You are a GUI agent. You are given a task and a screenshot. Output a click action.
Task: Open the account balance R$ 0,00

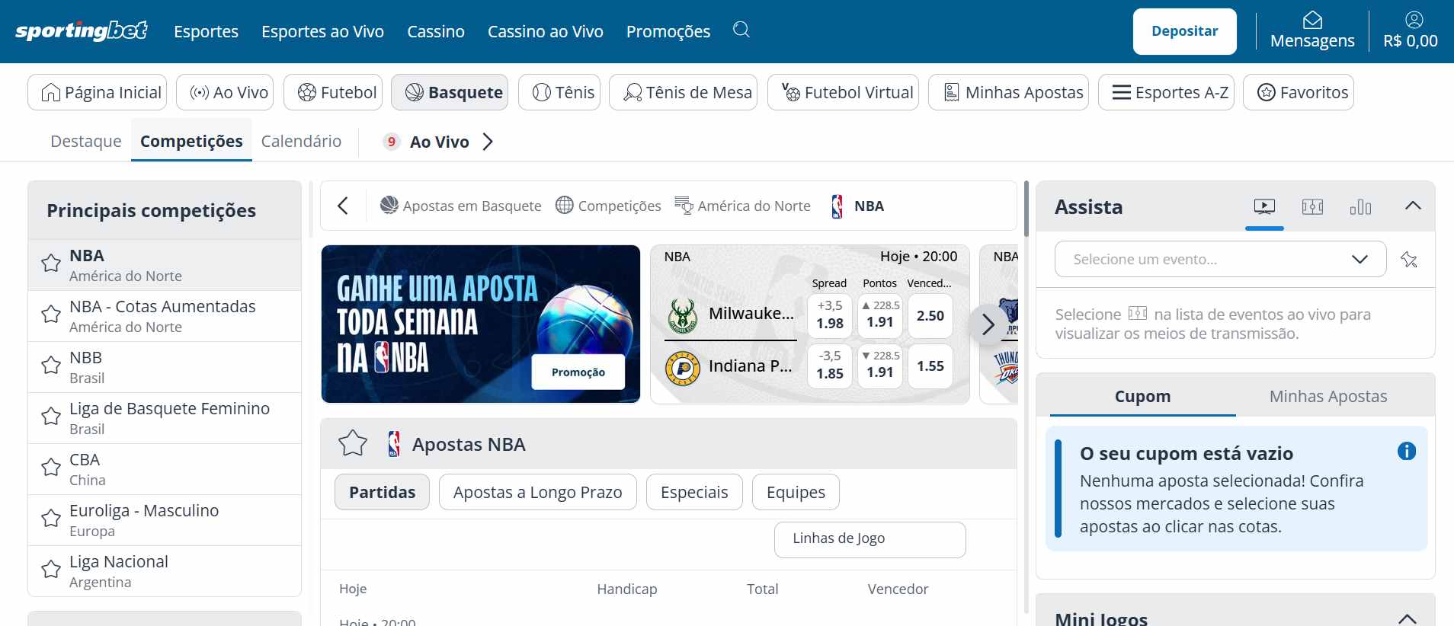[x=1411, y=31]
